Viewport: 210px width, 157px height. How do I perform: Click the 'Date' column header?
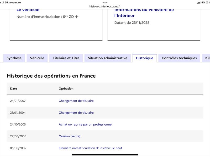click(x=14, y=88)
